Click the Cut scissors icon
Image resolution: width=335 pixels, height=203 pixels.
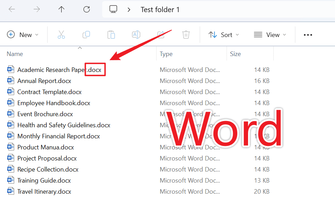coord(61,35)
